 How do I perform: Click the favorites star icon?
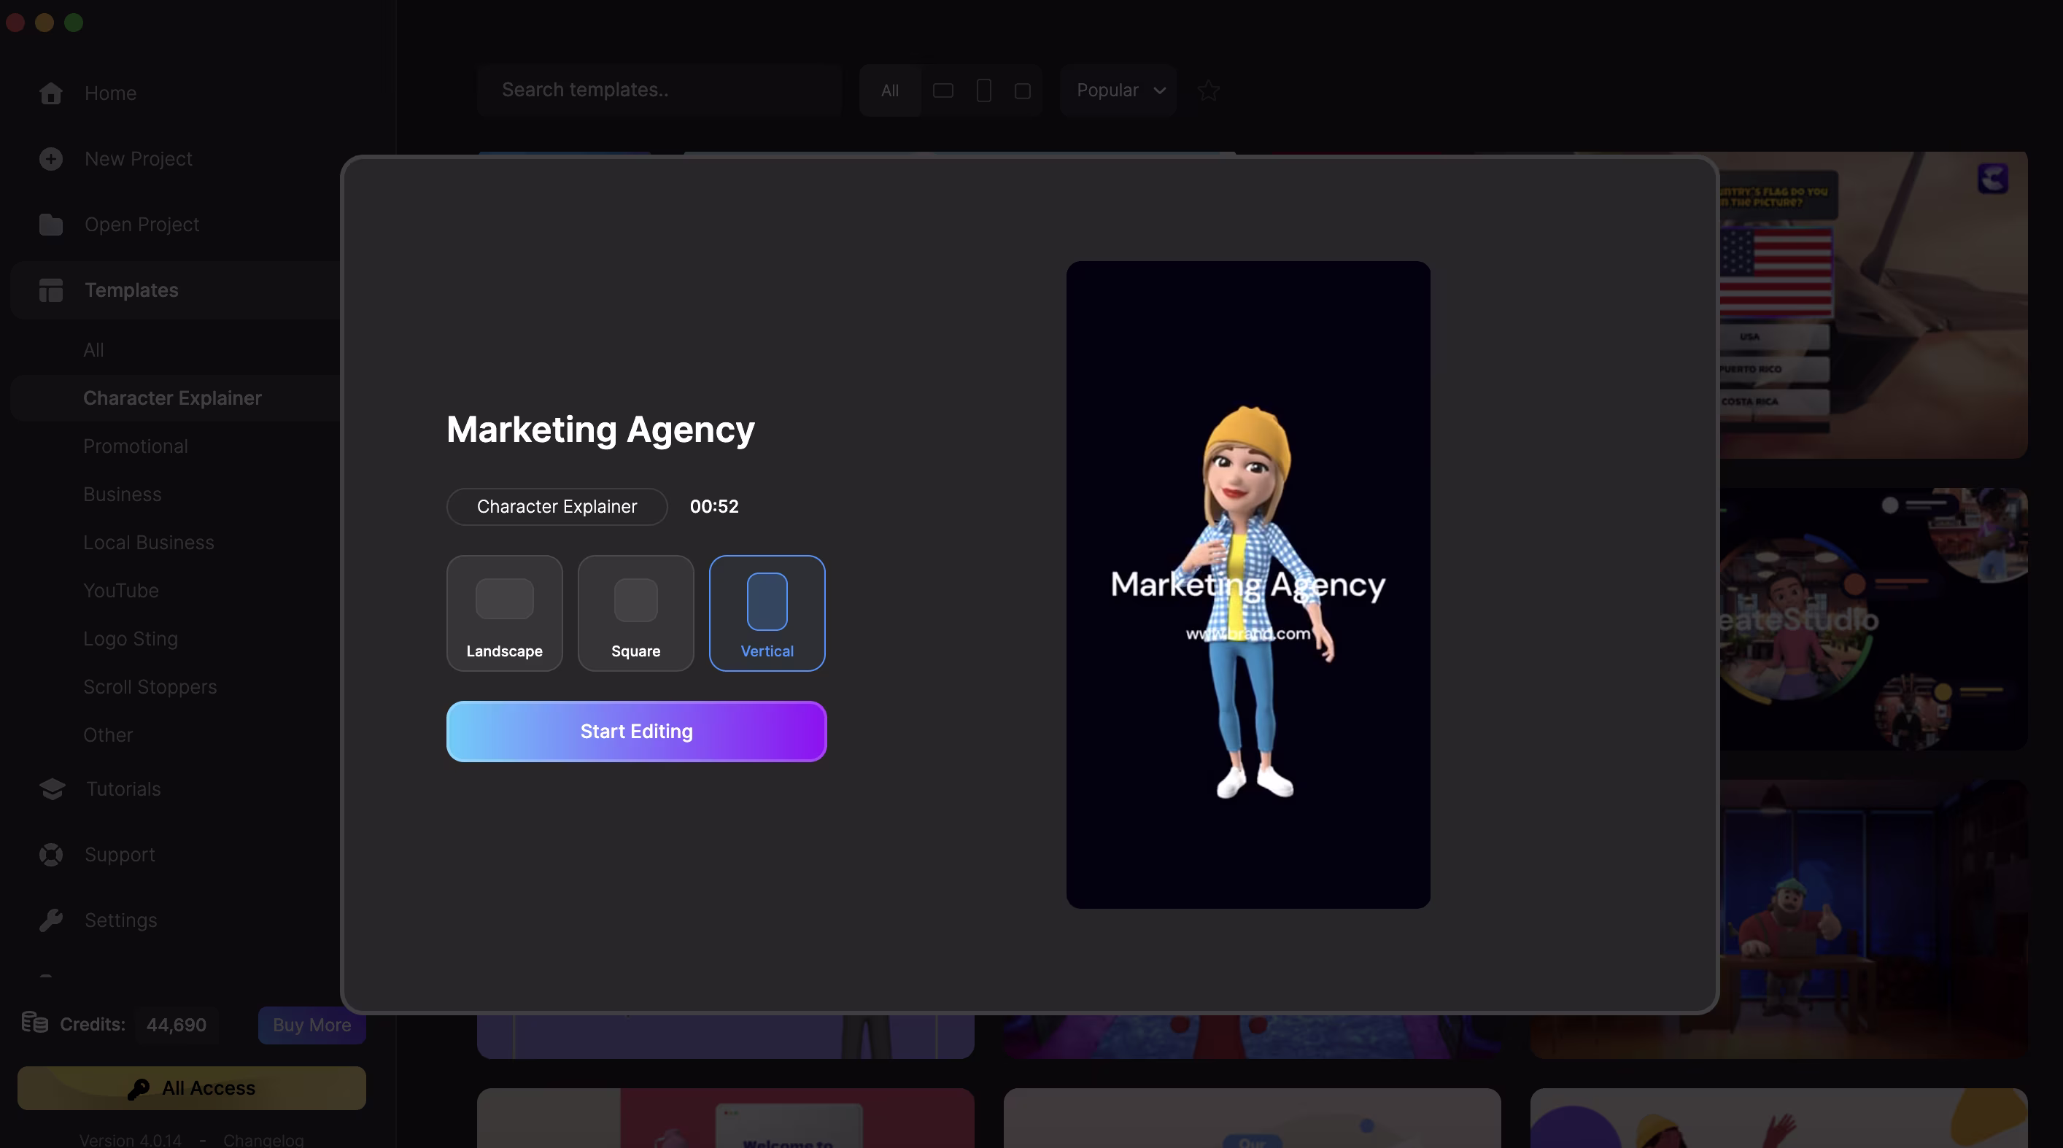[x=1208, y=90]
